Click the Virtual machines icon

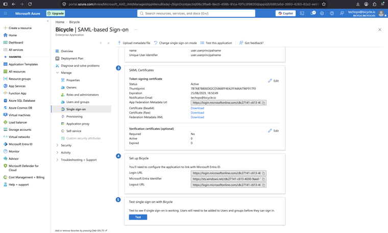pos(5,115)
